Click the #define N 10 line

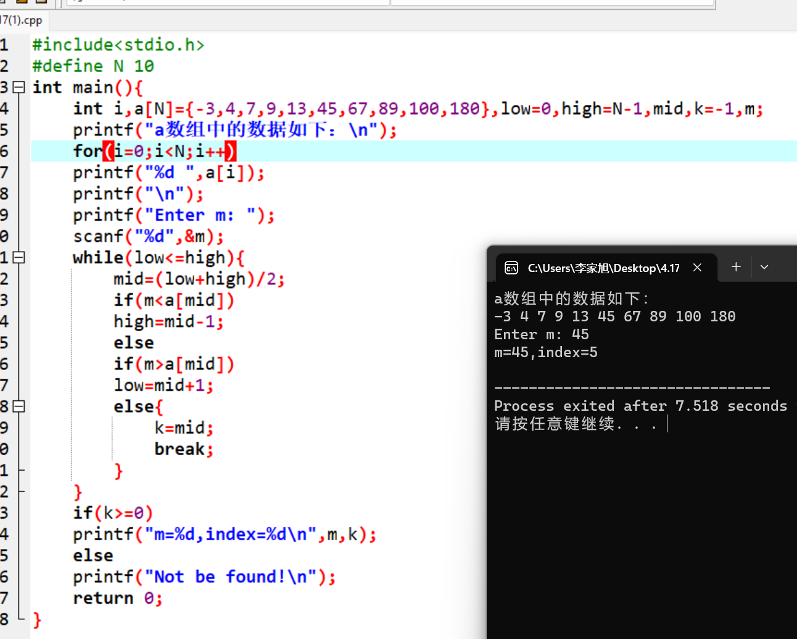(93, 66)
